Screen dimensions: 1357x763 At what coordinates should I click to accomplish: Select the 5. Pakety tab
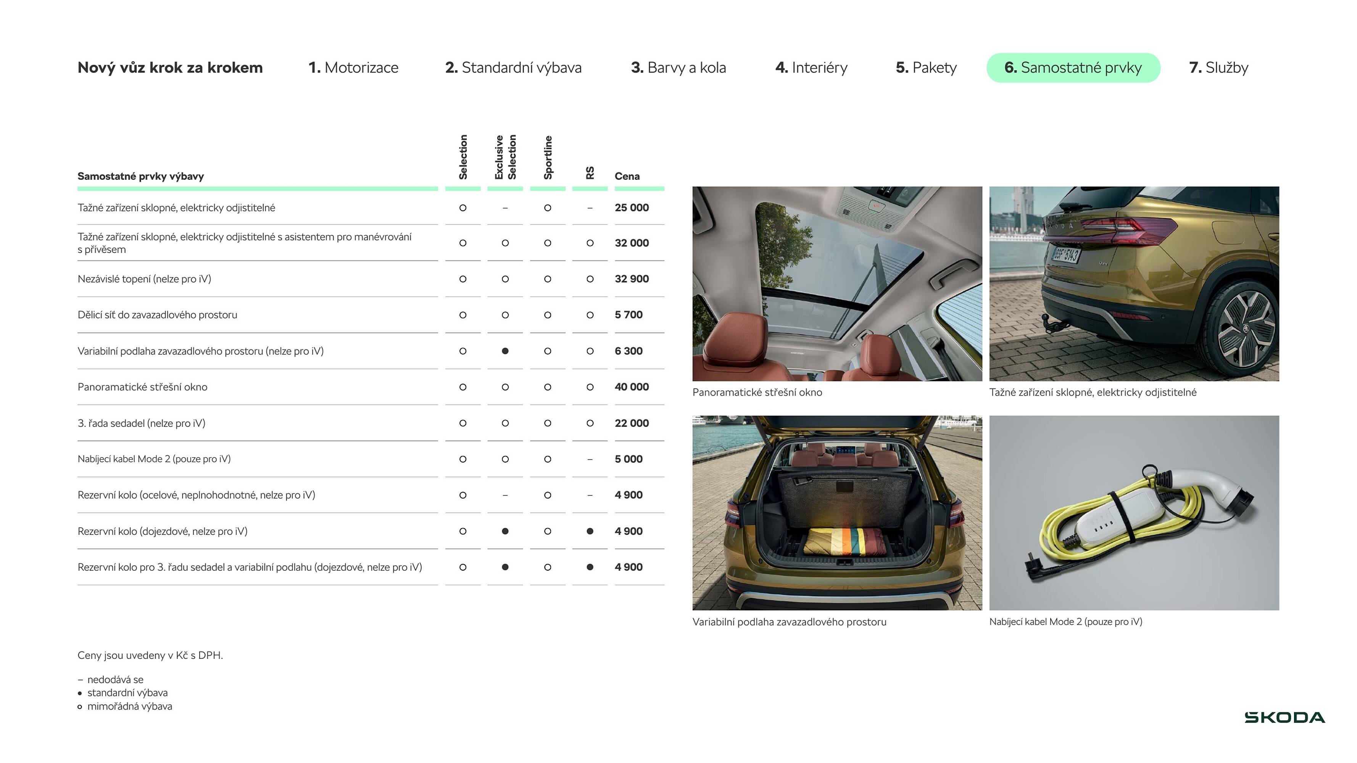tap(926, 68)
